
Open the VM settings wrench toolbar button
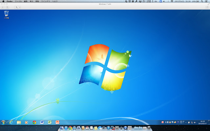pyautogui.click(x=16, y=7)
